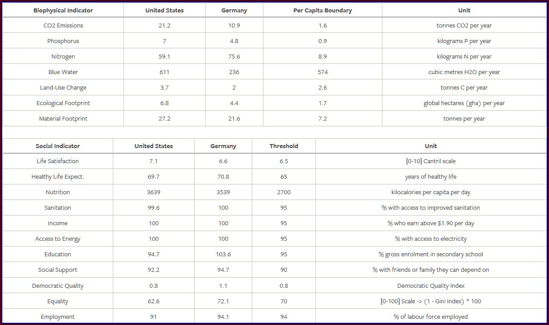
Task: Select Germany Education value 103.6
Action: pos(223,254)
